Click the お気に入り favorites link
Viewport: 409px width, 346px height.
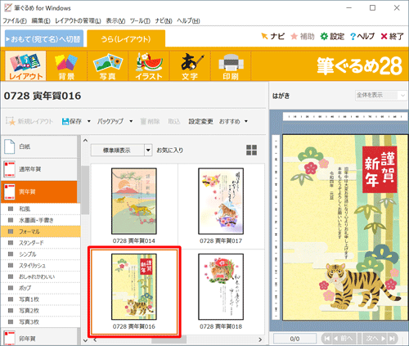[x=170, y=150]
